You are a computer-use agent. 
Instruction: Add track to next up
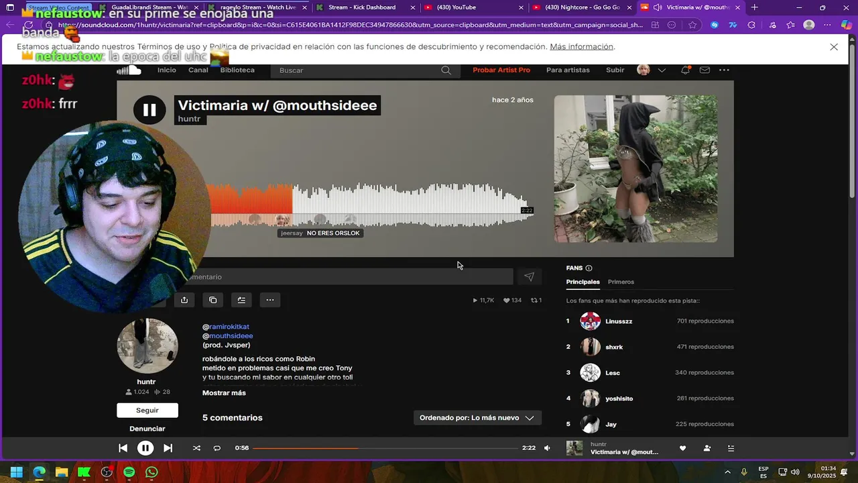point(241,300)
